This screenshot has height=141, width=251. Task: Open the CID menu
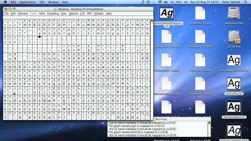click(x=82, y=14)
